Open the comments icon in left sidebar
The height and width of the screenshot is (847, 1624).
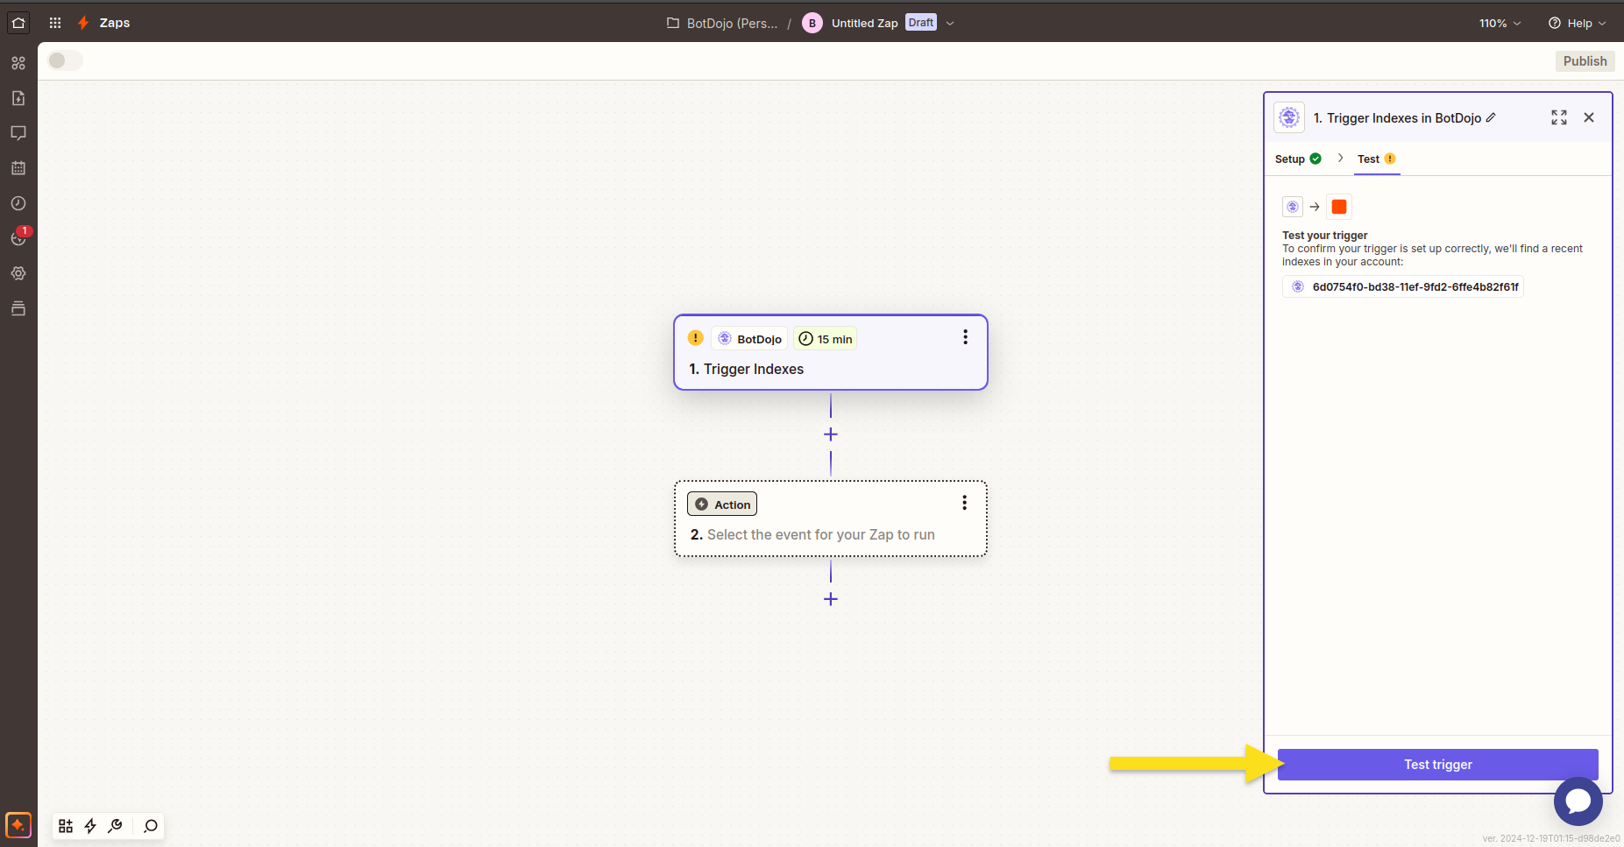click(18, 133)
